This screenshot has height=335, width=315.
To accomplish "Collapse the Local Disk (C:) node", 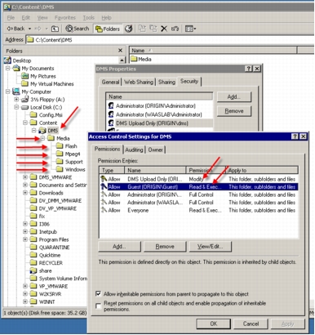I will pyautogui.click(x=16, y=107).
